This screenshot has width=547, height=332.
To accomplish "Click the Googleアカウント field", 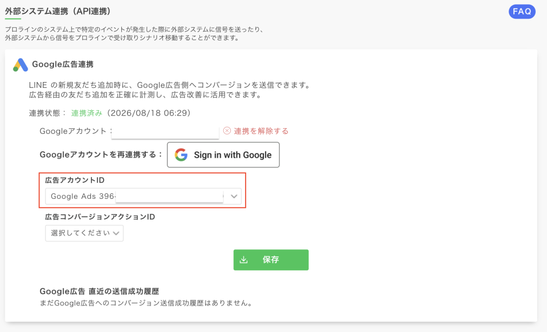I will [x=166, y=132].
